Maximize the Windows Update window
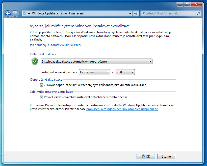207x166 pixels. pyautogui.click(x=187, y=5)
